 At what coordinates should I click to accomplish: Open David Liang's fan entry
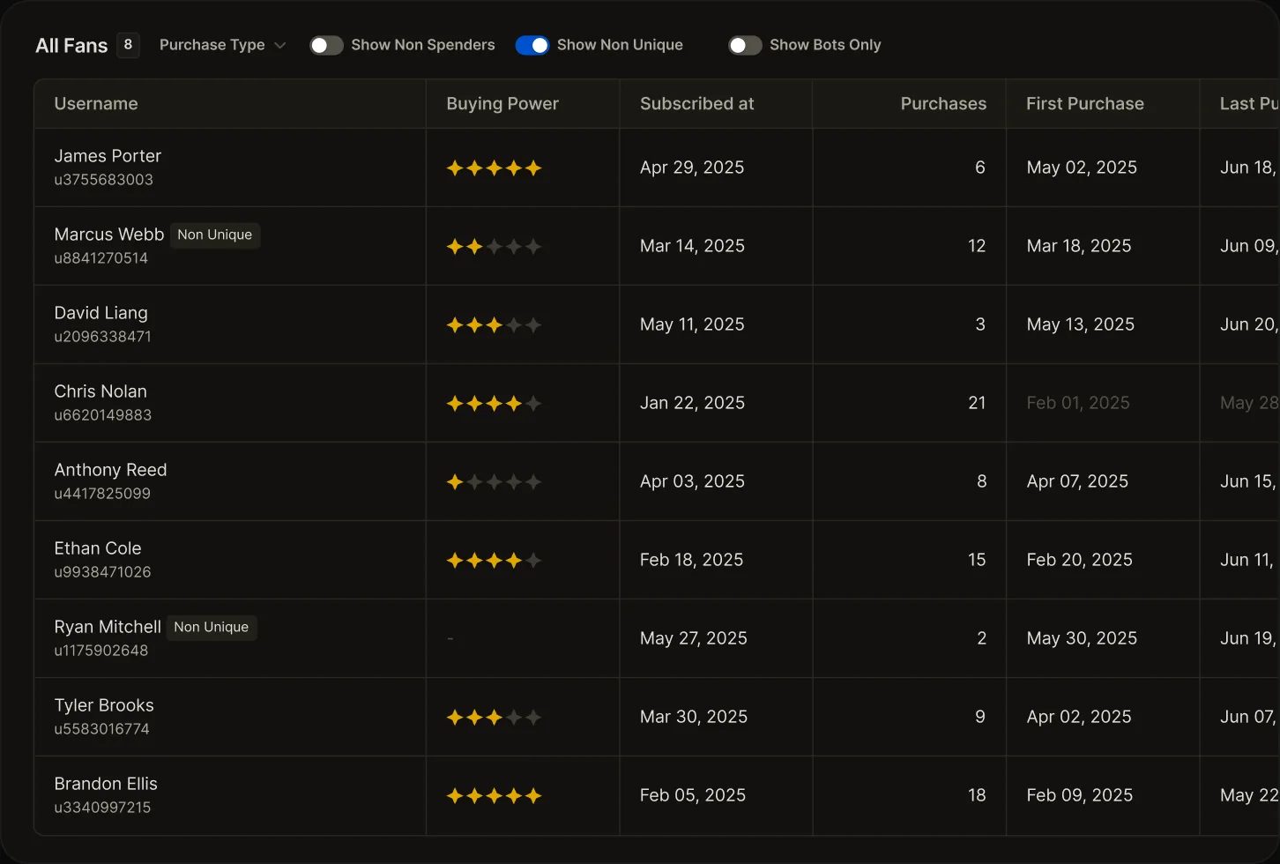(x=101, y=313)
